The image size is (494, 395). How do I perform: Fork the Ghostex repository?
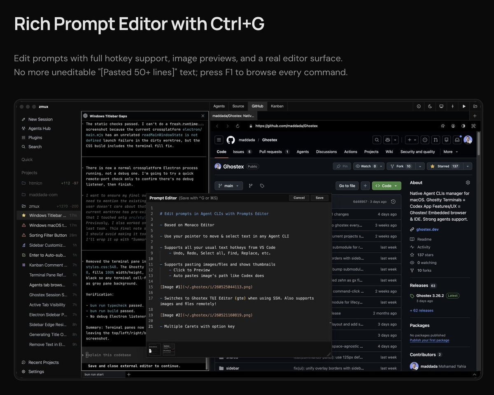click(x=401, y=166)
